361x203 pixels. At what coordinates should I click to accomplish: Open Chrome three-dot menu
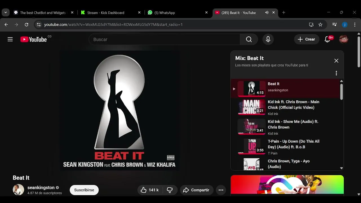(355, 25)
